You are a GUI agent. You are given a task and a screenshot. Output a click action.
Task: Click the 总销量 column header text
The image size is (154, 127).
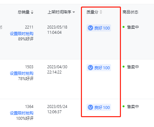(x=24, y=12)
